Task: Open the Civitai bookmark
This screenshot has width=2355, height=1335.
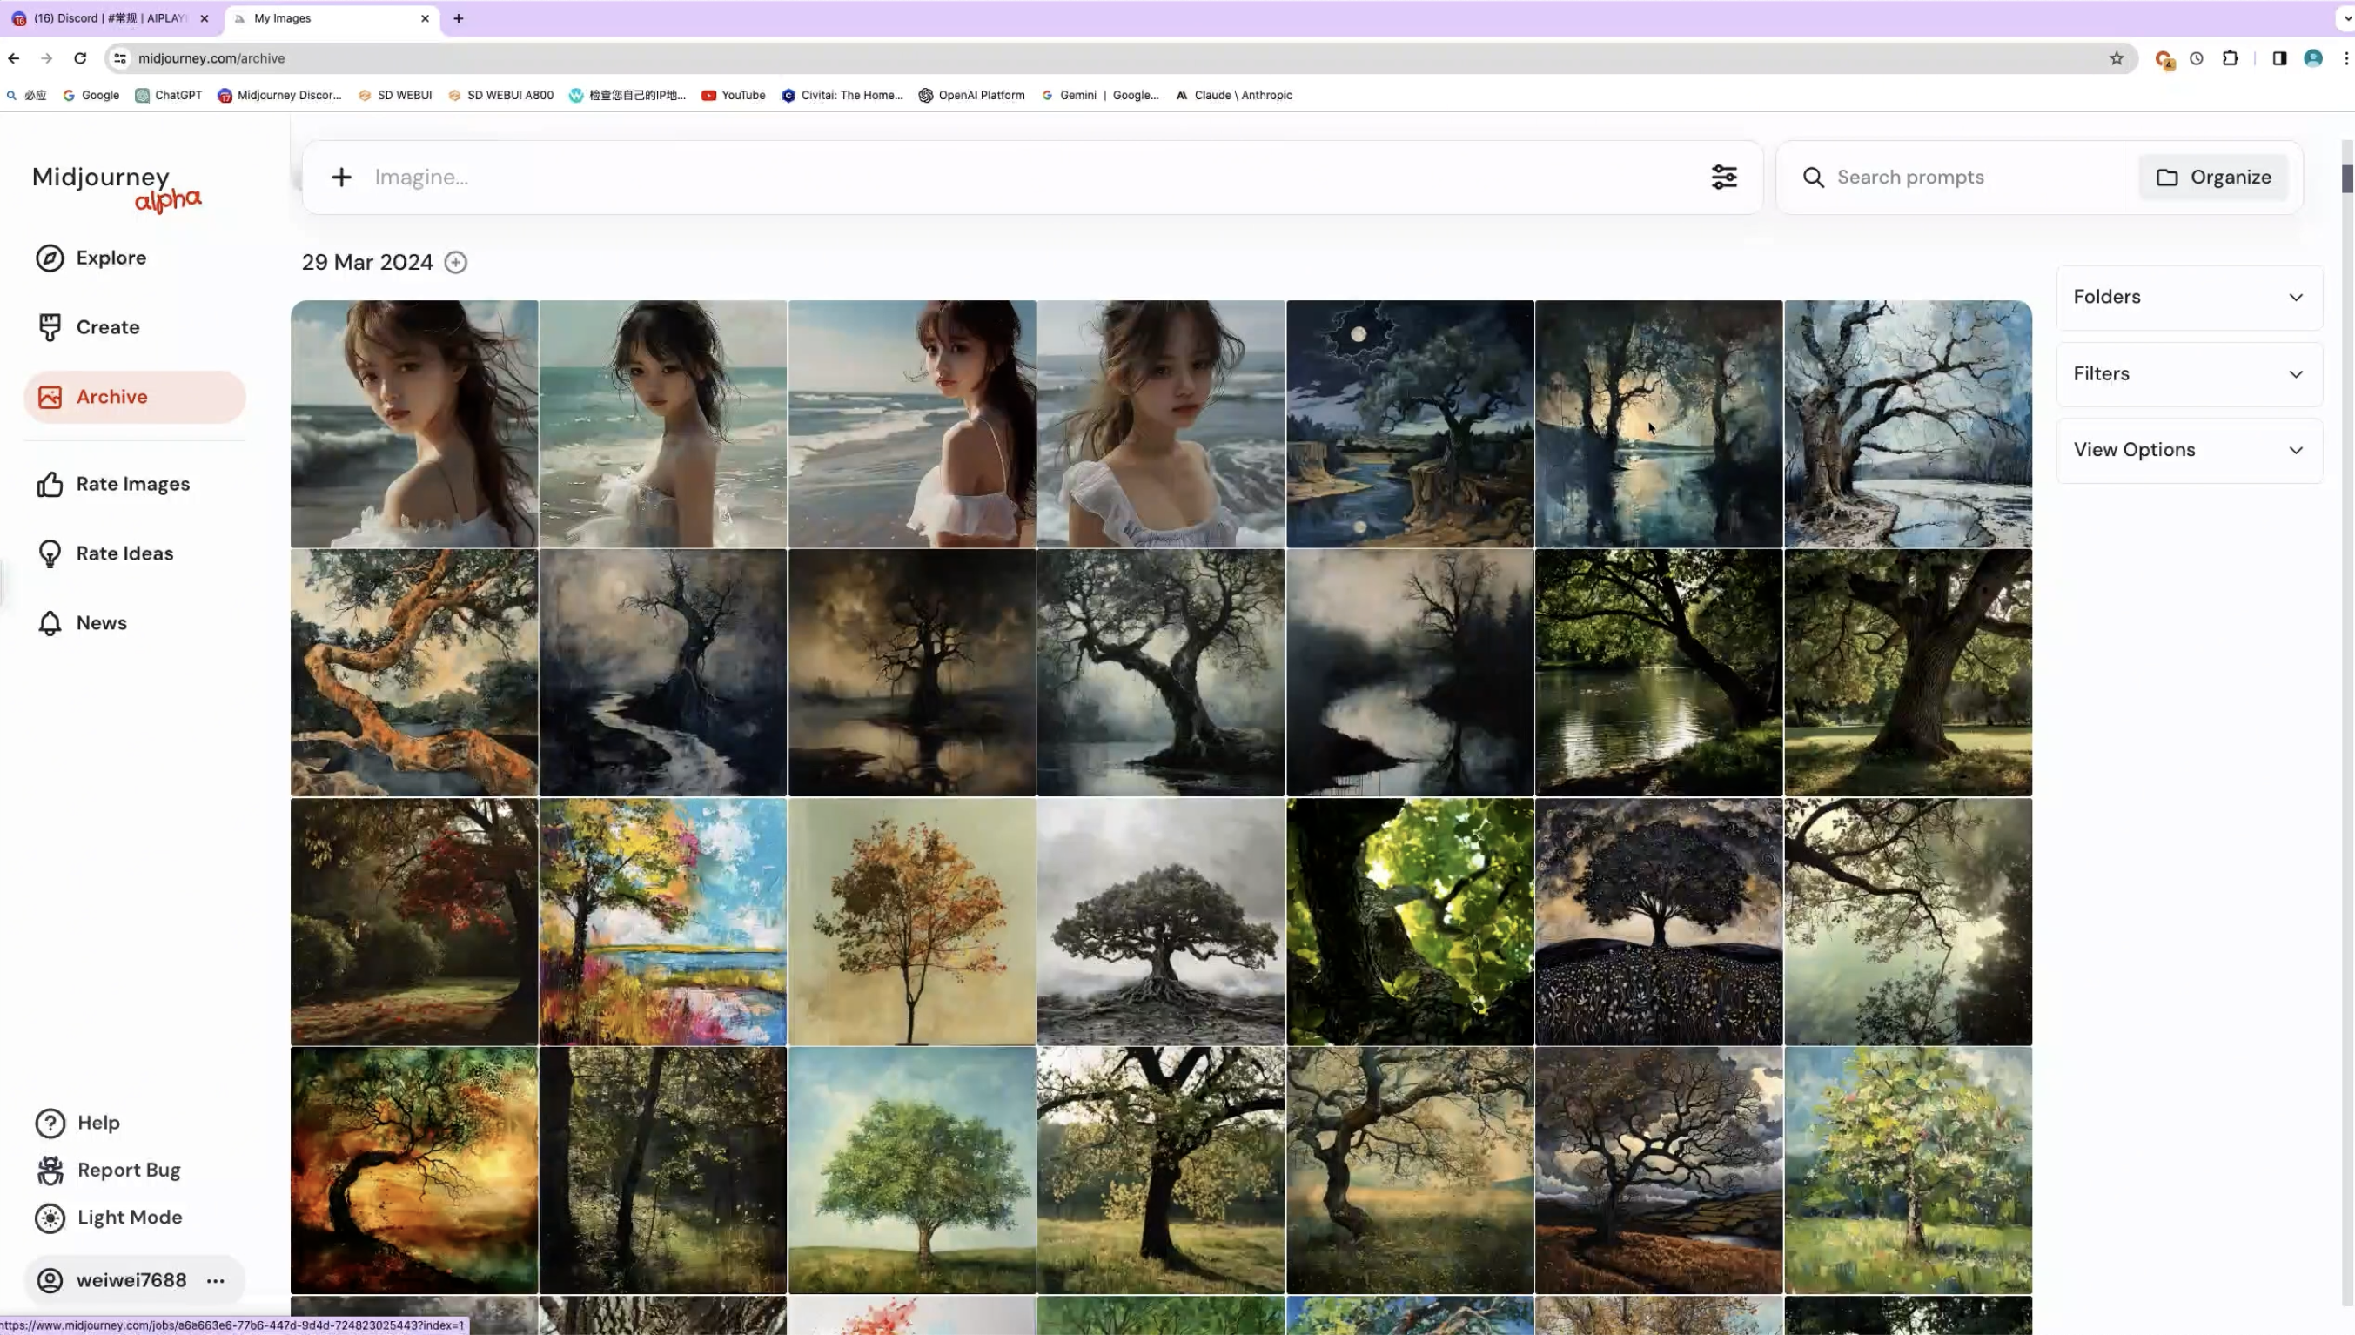Action: [842, 96]
